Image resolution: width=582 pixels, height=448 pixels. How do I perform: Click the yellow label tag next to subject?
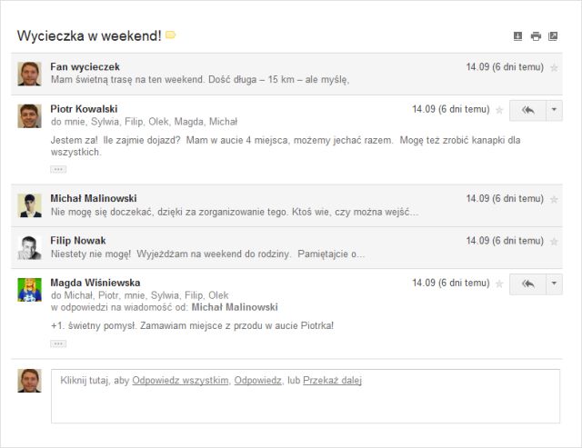point(170,35)
